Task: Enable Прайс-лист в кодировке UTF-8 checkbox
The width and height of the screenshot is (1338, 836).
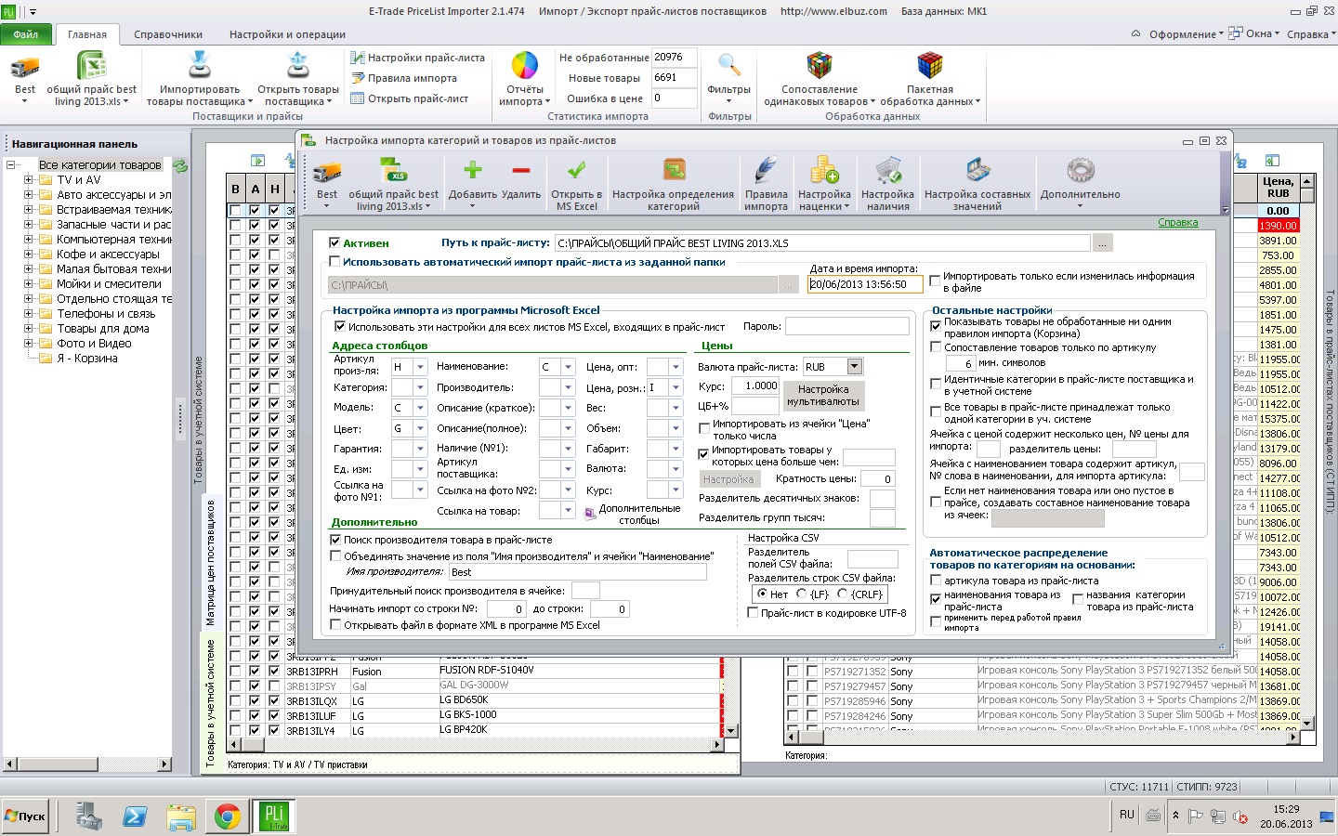Action: pyautogui.click(x=754, y=613)
